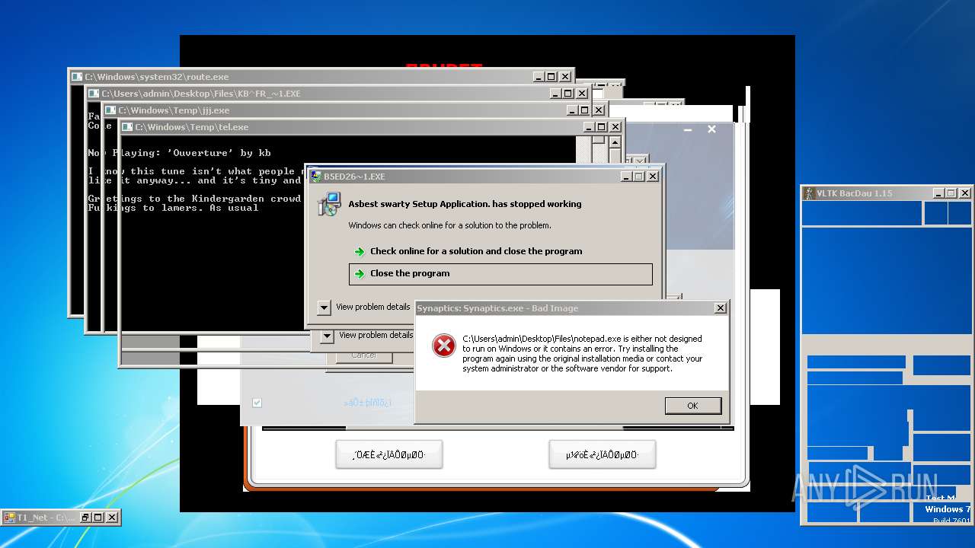Close the tel.exe console window
Viewport: 975px width, 548px height.
[615, 127]
